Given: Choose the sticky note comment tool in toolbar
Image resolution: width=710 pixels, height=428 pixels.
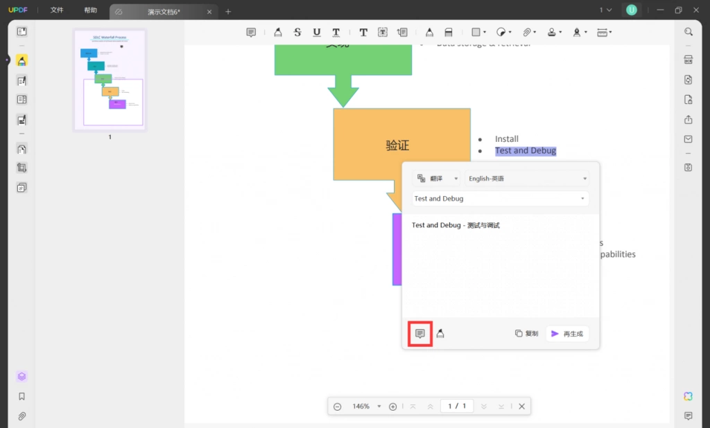Looking at the screenshot, I should coord(251,32).
